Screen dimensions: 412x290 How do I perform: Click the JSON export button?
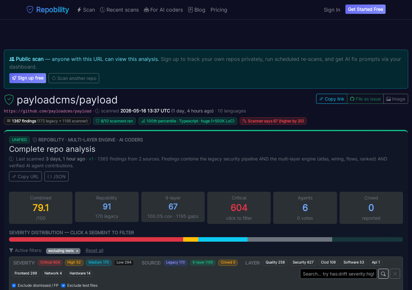[x=56, y=177]
